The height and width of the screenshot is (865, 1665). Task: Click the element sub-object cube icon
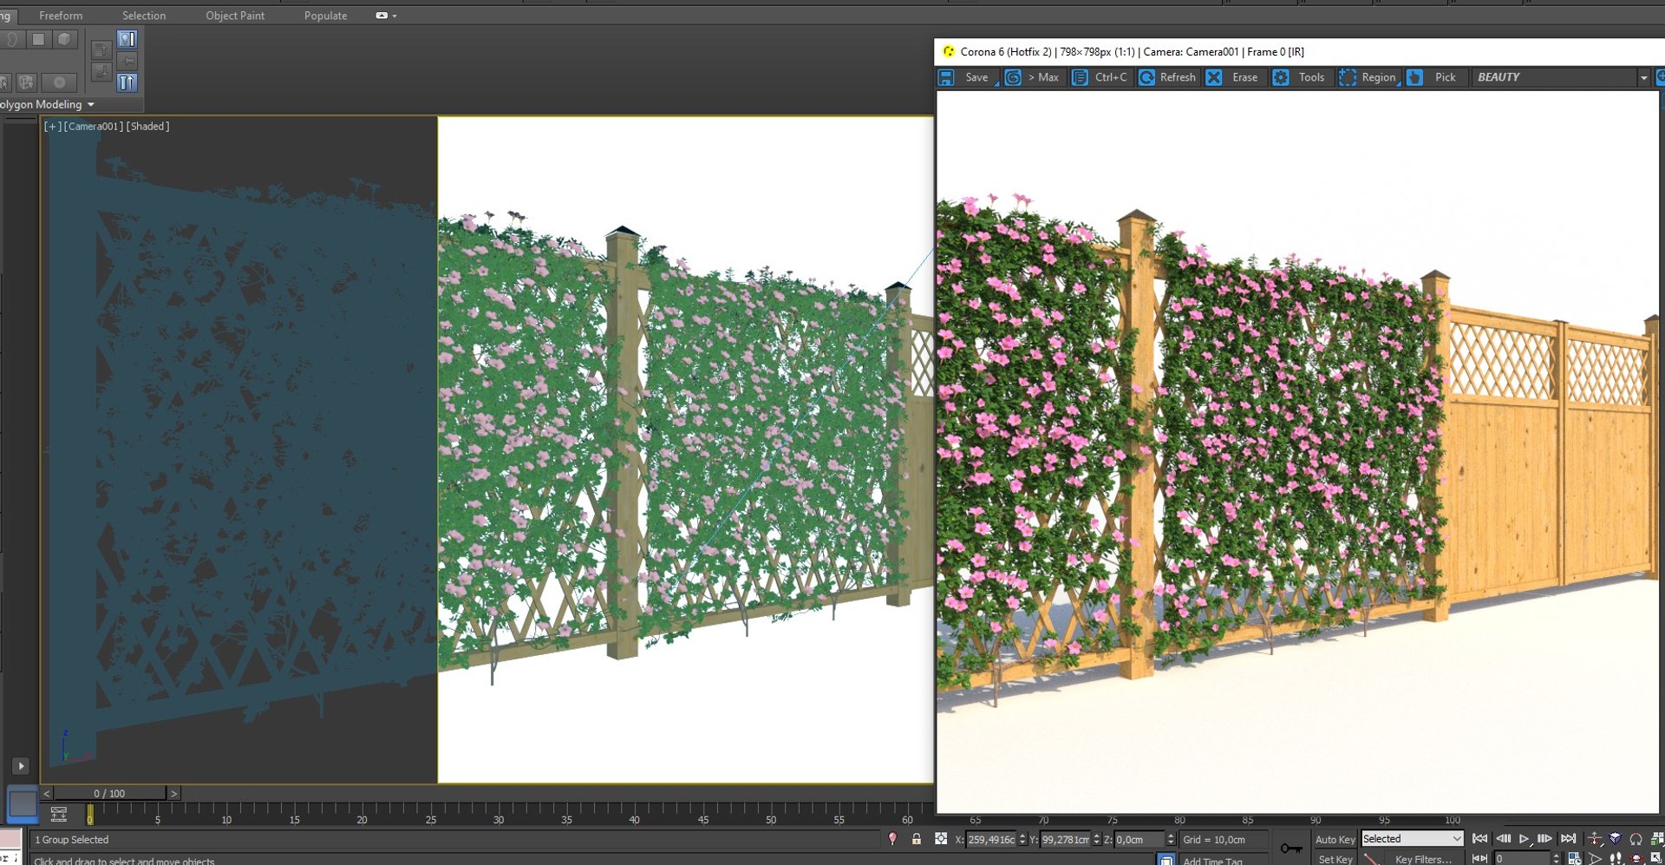(64, 39)
